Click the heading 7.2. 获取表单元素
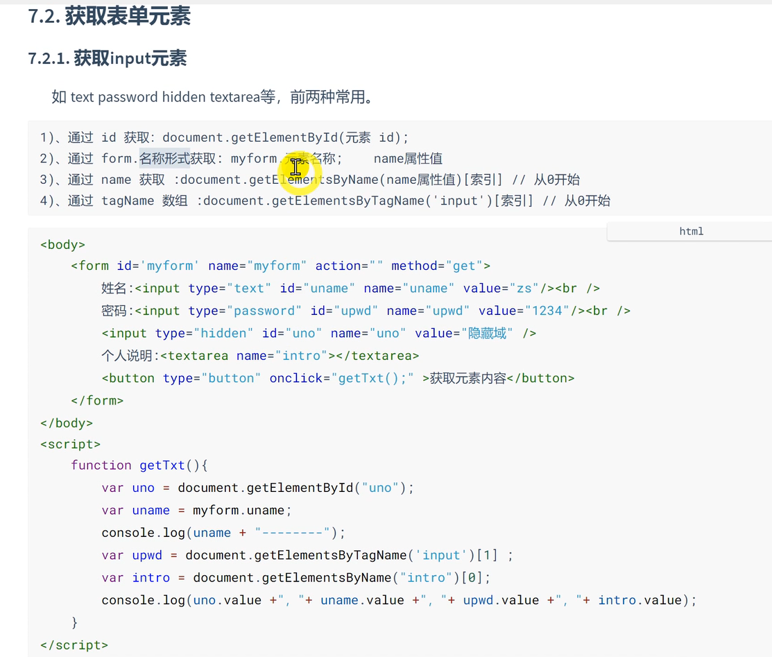 110,16
